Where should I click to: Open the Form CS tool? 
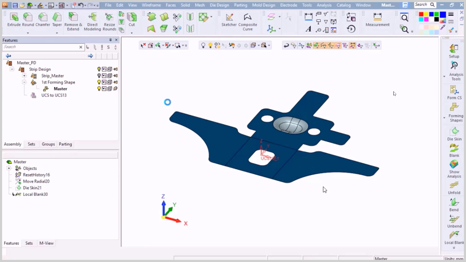coord(454,93)
